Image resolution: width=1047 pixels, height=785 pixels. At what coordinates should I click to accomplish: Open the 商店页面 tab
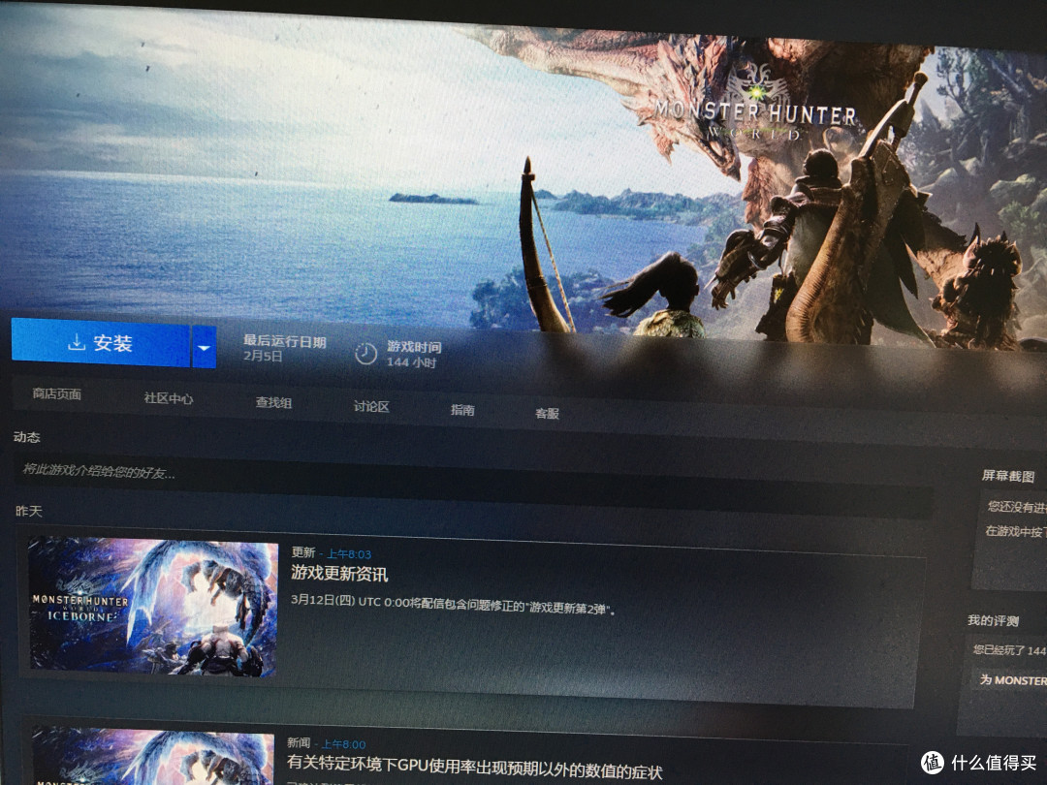tap(57, 393)
